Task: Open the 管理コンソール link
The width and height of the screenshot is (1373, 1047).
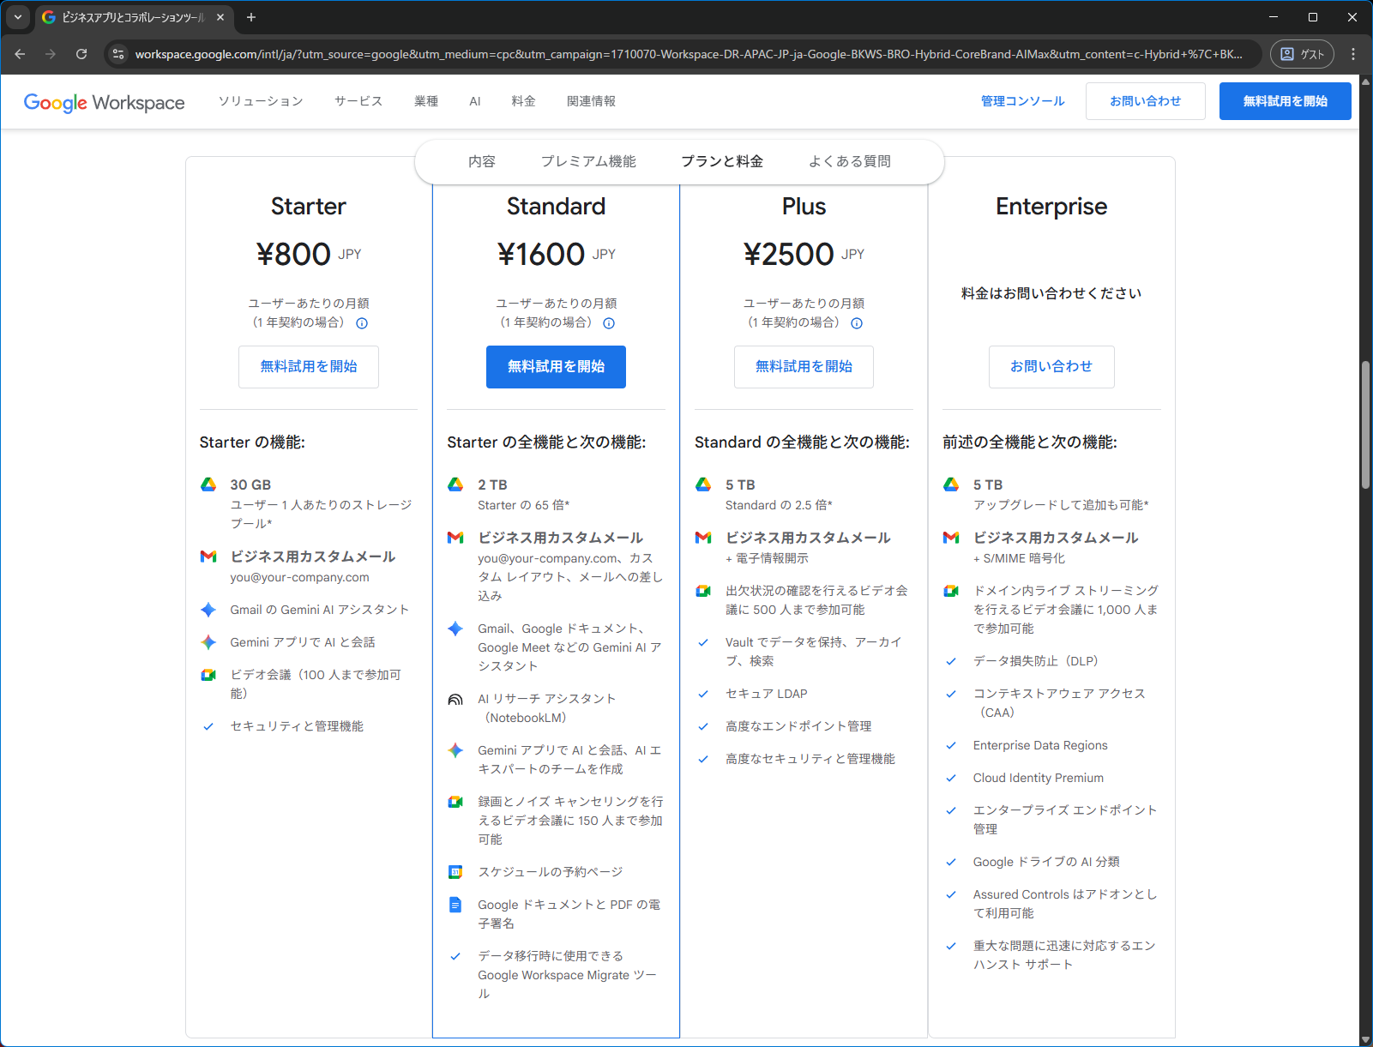Action: [x=1022, y=101]
